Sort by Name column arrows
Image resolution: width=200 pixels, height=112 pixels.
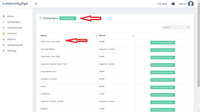96,36
